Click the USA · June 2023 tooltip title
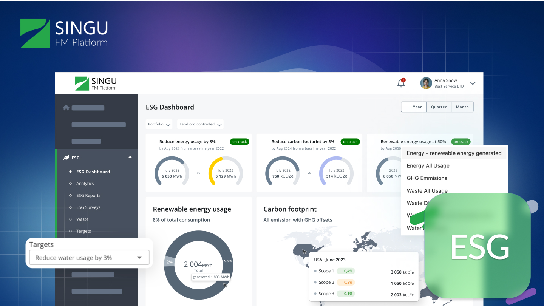The image size is (544, 306). tap(330, 260)
